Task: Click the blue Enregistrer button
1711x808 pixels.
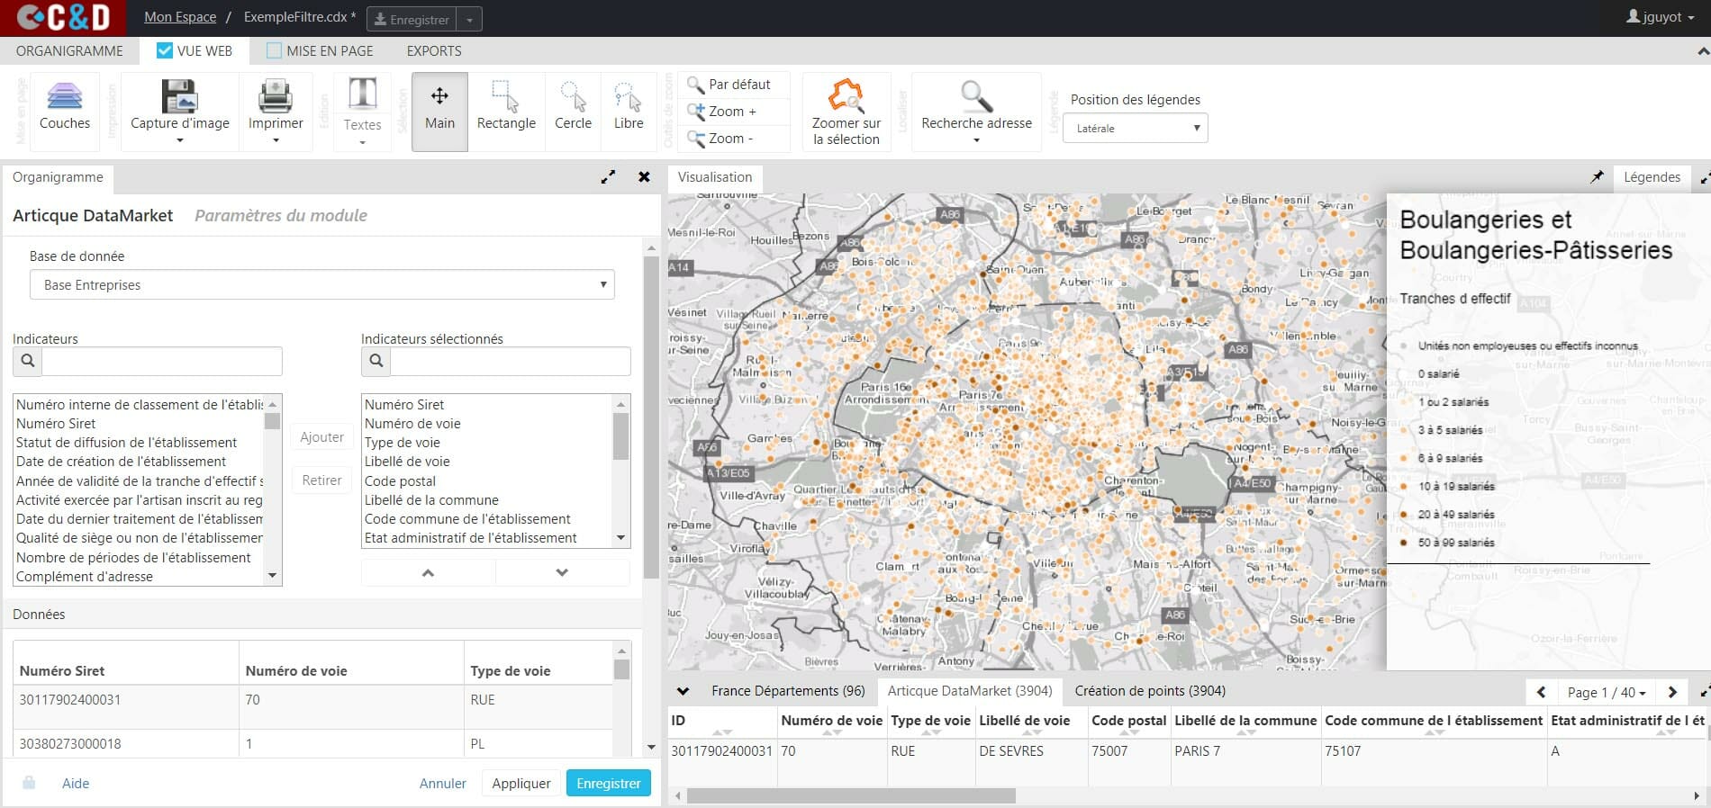Action: pyautogui.click(x=609, y=783)
